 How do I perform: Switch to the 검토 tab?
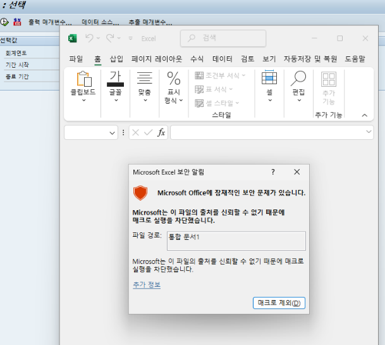pyautogui.click(x=248, y=59)
